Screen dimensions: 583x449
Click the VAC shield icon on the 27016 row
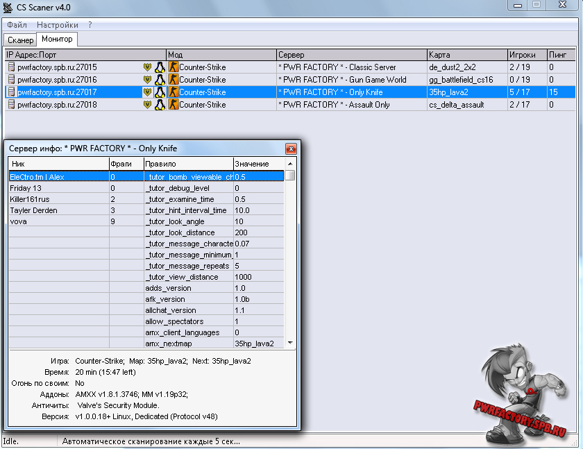pos(147,80)
